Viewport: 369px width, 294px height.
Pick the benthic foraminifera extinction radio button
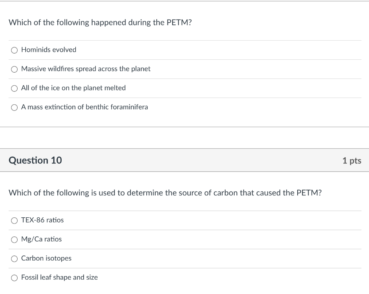(14, 107)
